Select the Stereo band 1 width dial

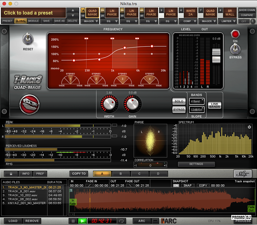pyautogui.click(x=71, y=79)
